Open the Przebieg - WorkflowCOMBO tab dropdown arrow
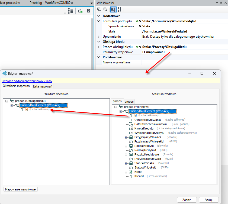The height and width of the screenshot is (204, 228). 92,3
